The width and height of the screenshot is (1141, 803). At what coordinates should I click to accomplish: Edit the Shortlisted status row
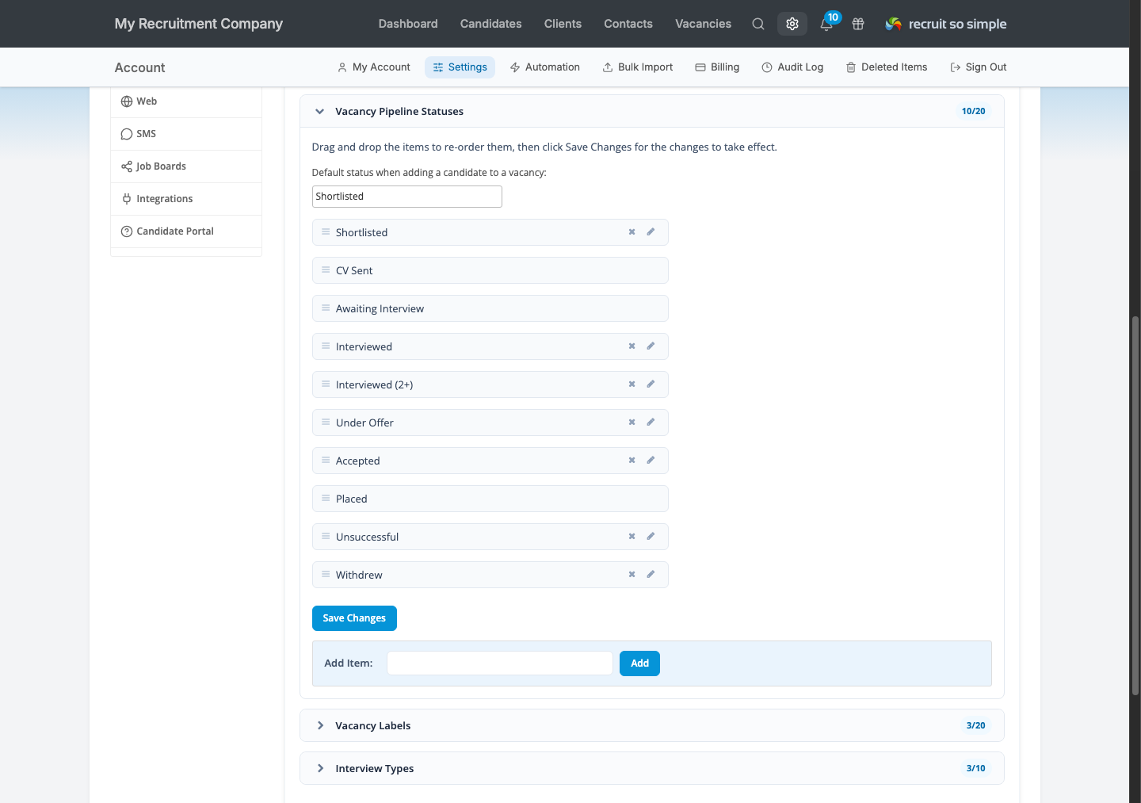pyautogui.click(x=651, y=232)
